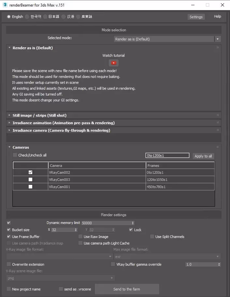Screen dimensions: 230x297
Task: Toggle the Dynamic memory limit checkbox
Action: pyautogui.click(x=9, y=223)
